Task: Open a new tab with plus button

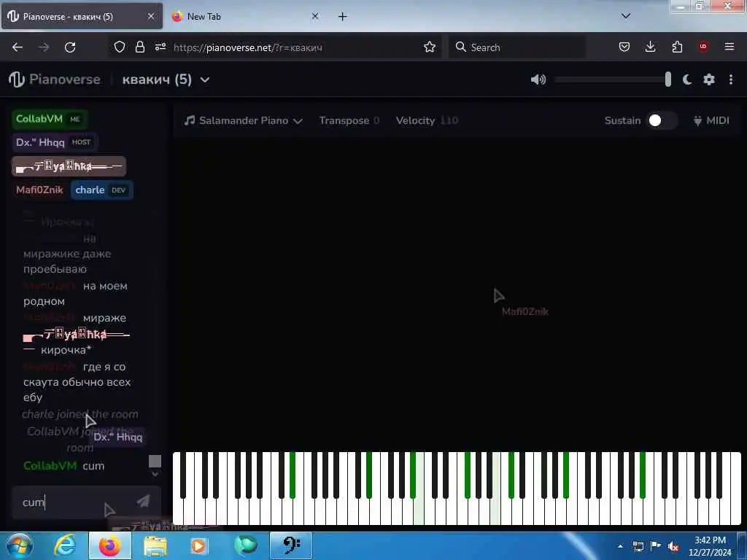Action: (x=343, y=17)
